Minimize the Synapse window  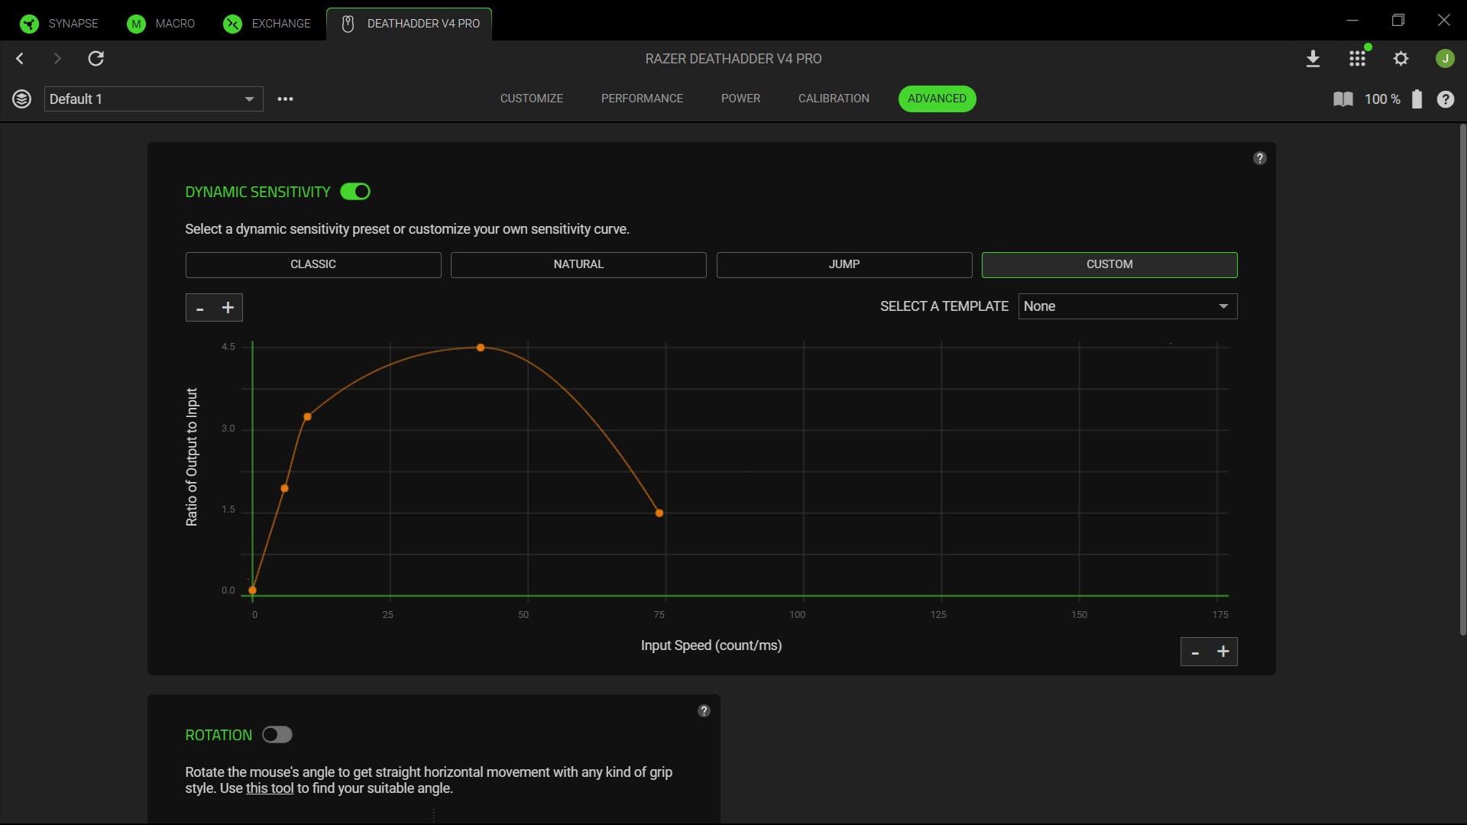pyautogui.click(x=1352, y=20)
